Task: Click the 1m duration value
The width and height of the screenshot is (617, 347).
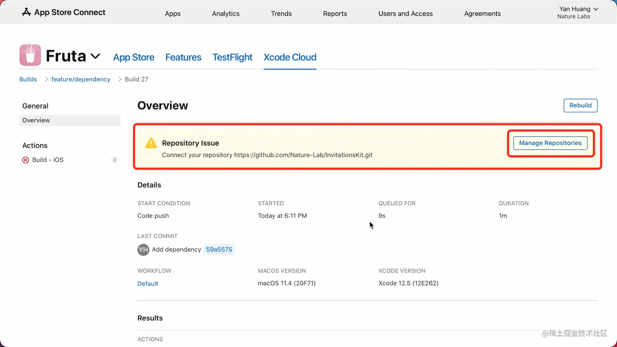Action: 503,216
